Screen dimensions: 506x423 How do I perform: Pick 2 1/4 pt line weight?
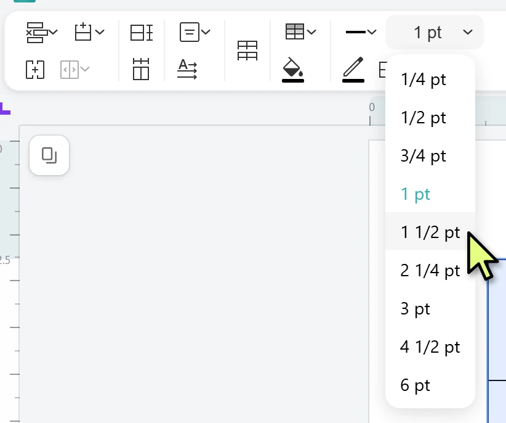pos(430,270)
